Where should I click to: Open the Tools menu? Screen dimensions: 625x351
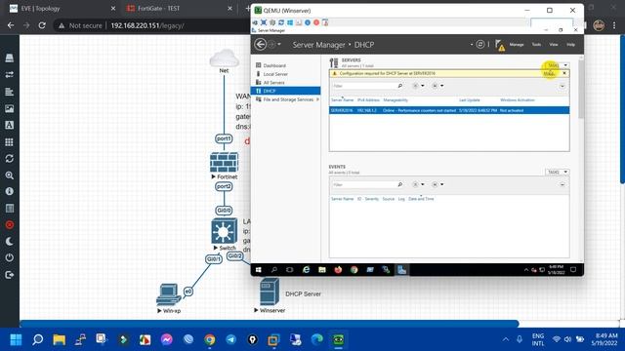[x=536, y=45]
